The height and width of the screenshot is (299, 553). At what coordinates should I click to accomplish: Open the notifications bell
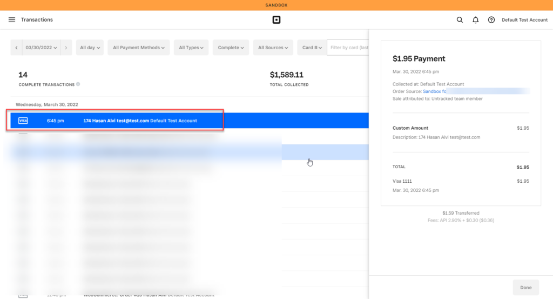475,20
